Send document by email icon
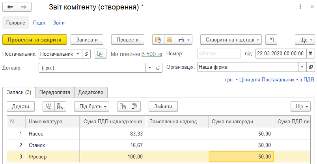This screenshot has height=164, width=317. [170, 40]
